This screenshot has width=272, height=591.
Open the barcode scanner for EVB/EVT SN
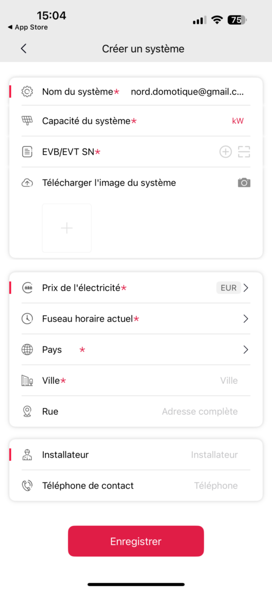pyautogui.click(x=244, y=152)
